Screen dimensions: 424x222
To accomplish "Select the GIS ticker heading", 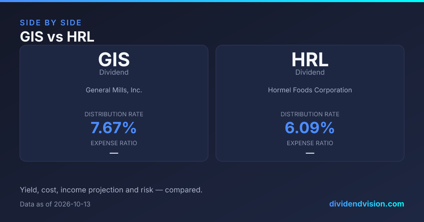I will tap(114, 60).
